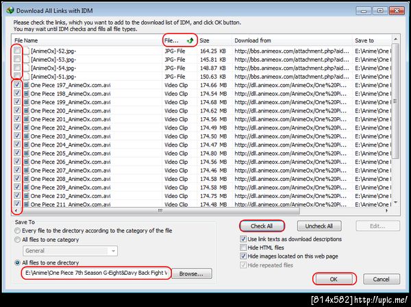Screen dimensions: 411x307
Task: Click video icon of One Piece 204 file
Action: [x=26, y=145]
